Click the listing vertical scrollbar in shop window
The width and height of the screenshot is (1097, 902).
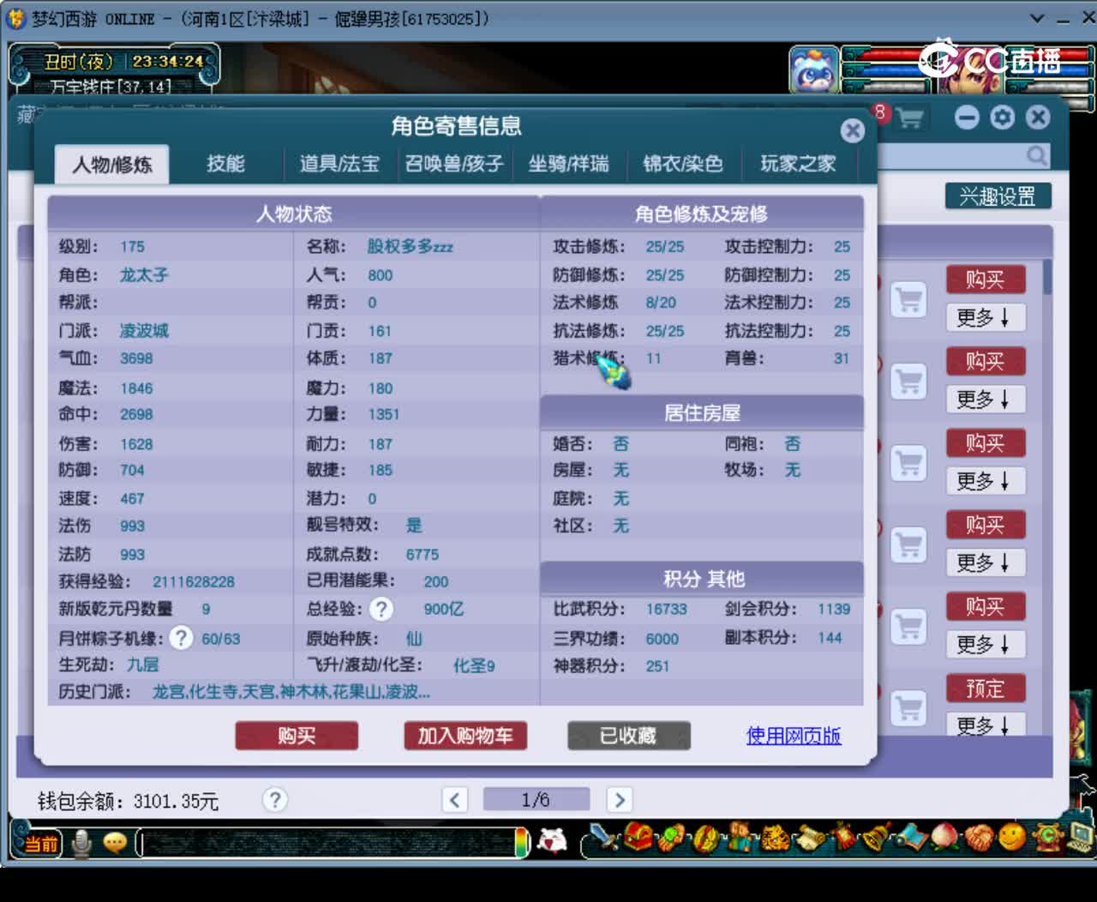(x=1047, y=277)
